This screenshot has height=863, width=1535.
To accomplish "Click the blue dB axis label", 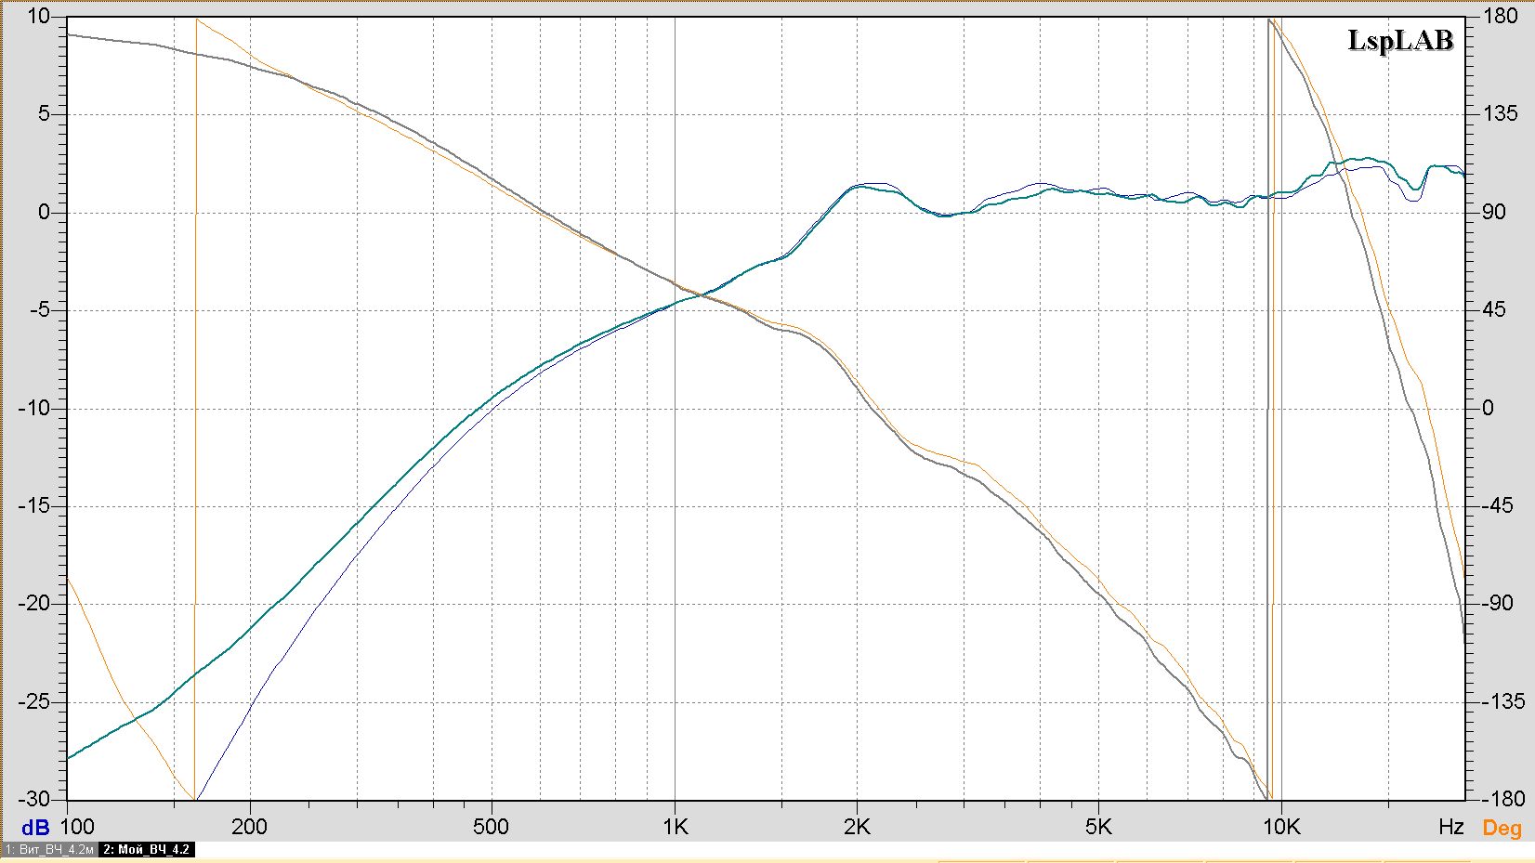I will (x=35, y=828).
